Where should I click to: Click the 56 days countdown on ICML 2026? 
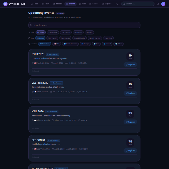point(130,114)
